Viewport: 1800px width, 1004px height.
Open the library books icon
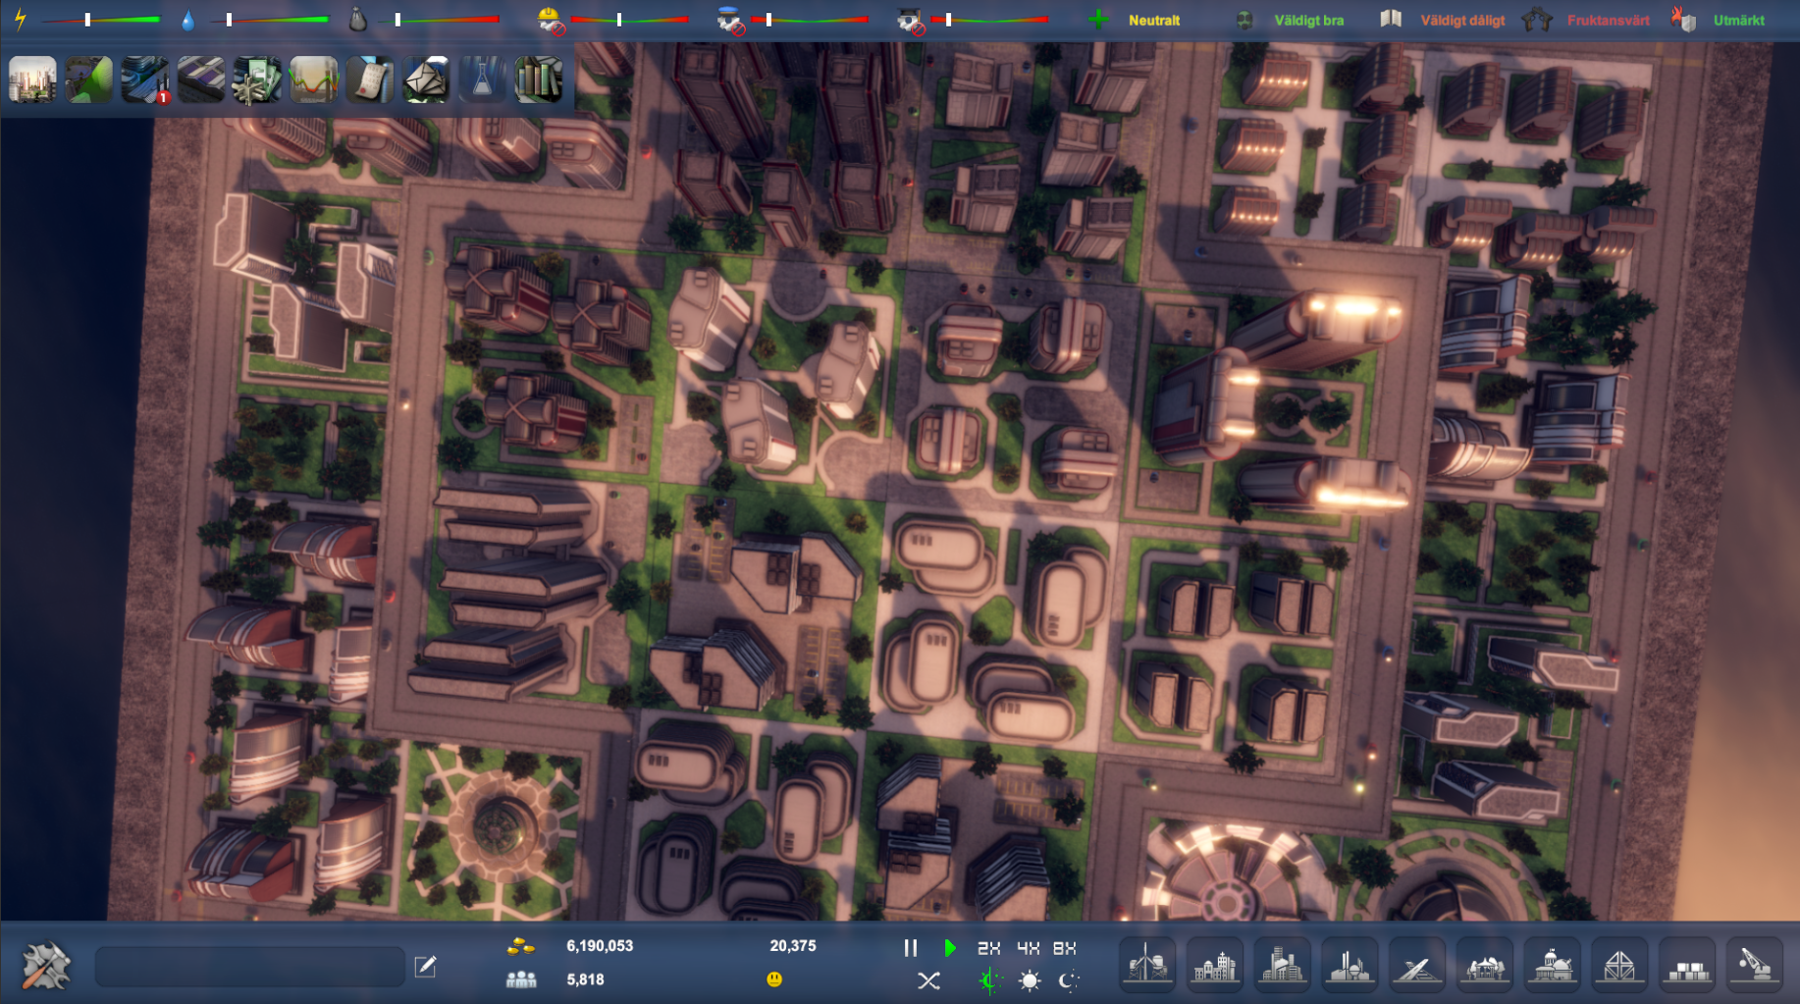pyautogui.click(x=539, y=79)
